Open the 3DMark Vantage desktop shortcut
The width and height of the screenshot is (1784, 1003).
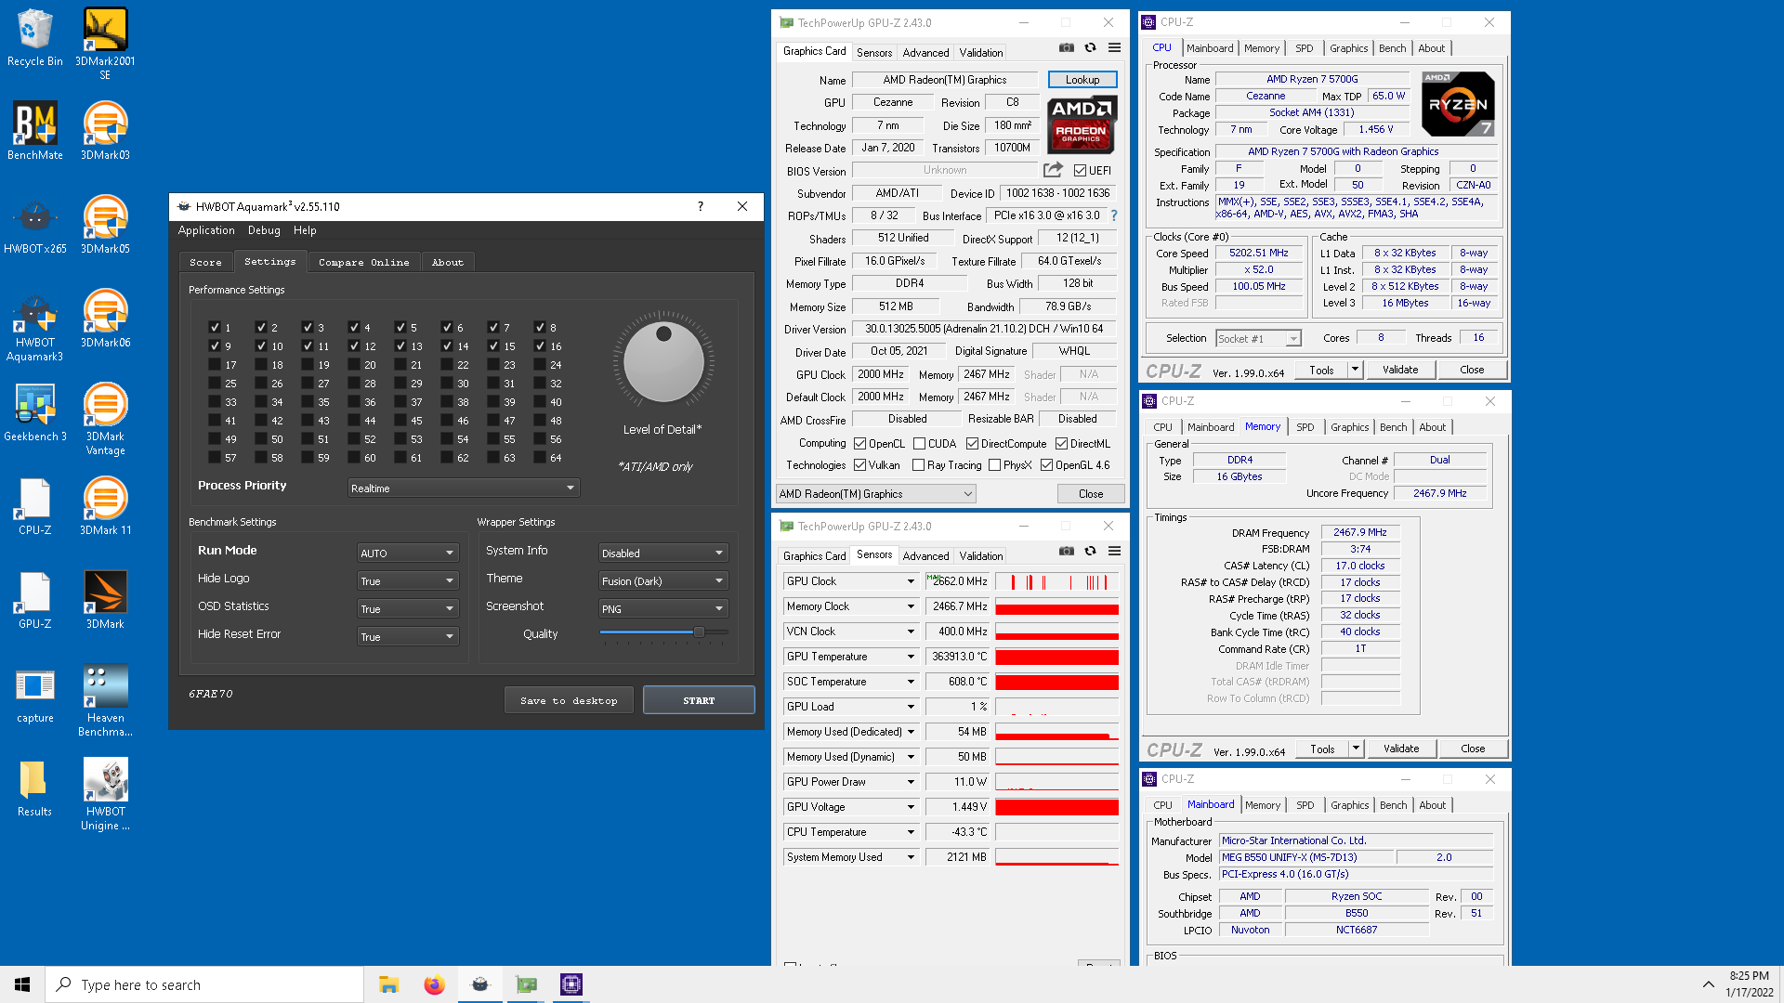coord(105,419)
